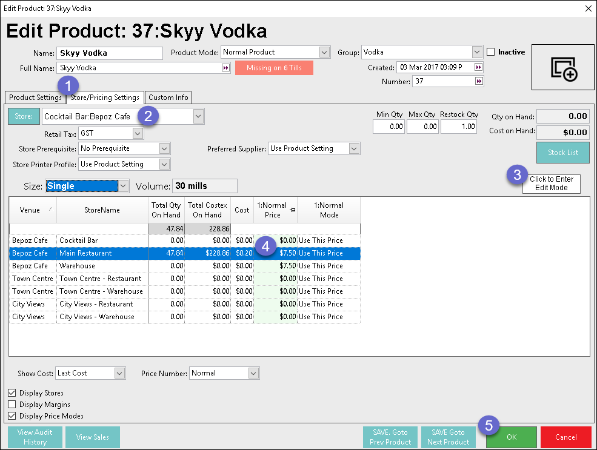
Task: Open the Group dropdown
Action: click(476, 52)
